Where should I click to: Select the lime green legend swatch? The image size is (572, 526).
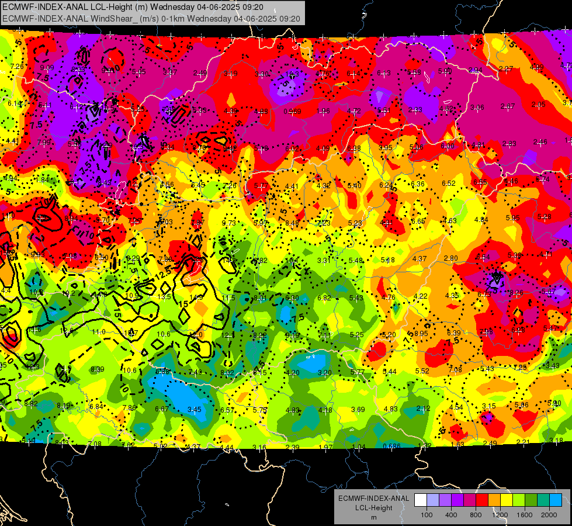coord(519,500)
